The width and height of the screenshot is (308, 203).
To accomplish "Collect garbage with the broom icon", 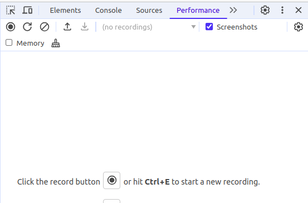I will [x=56, y=43].
